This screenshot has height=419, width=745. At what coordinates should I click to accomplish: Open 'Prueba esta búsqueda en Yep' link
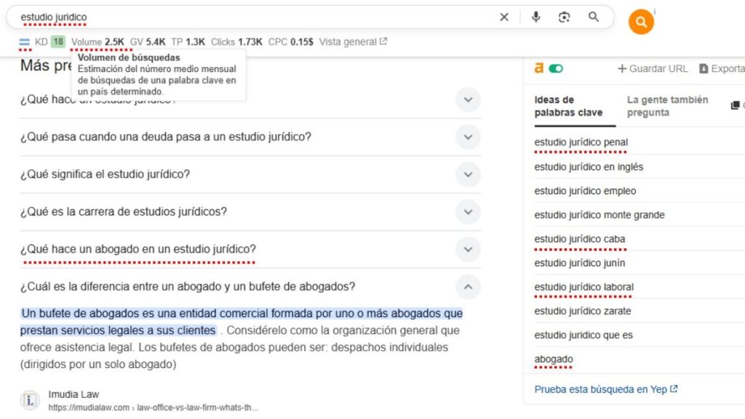(605, 389)
